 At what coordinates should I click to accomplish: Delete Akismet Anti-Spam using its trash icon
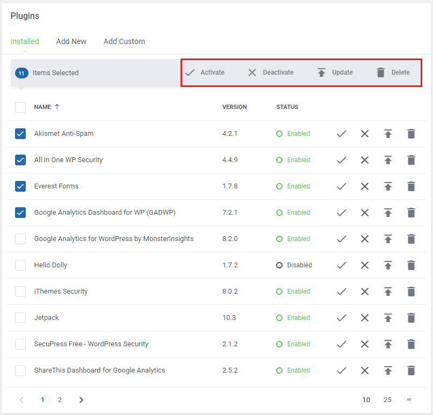click(x=411, y=134)
